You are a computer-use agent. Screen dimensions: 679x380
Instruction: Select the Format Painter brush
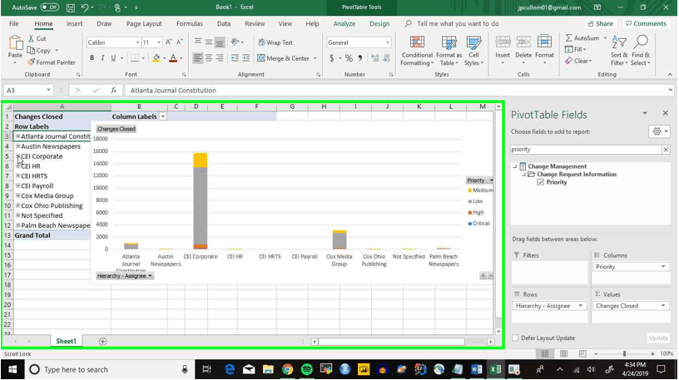pyautogui.click(x=31, y=62)
